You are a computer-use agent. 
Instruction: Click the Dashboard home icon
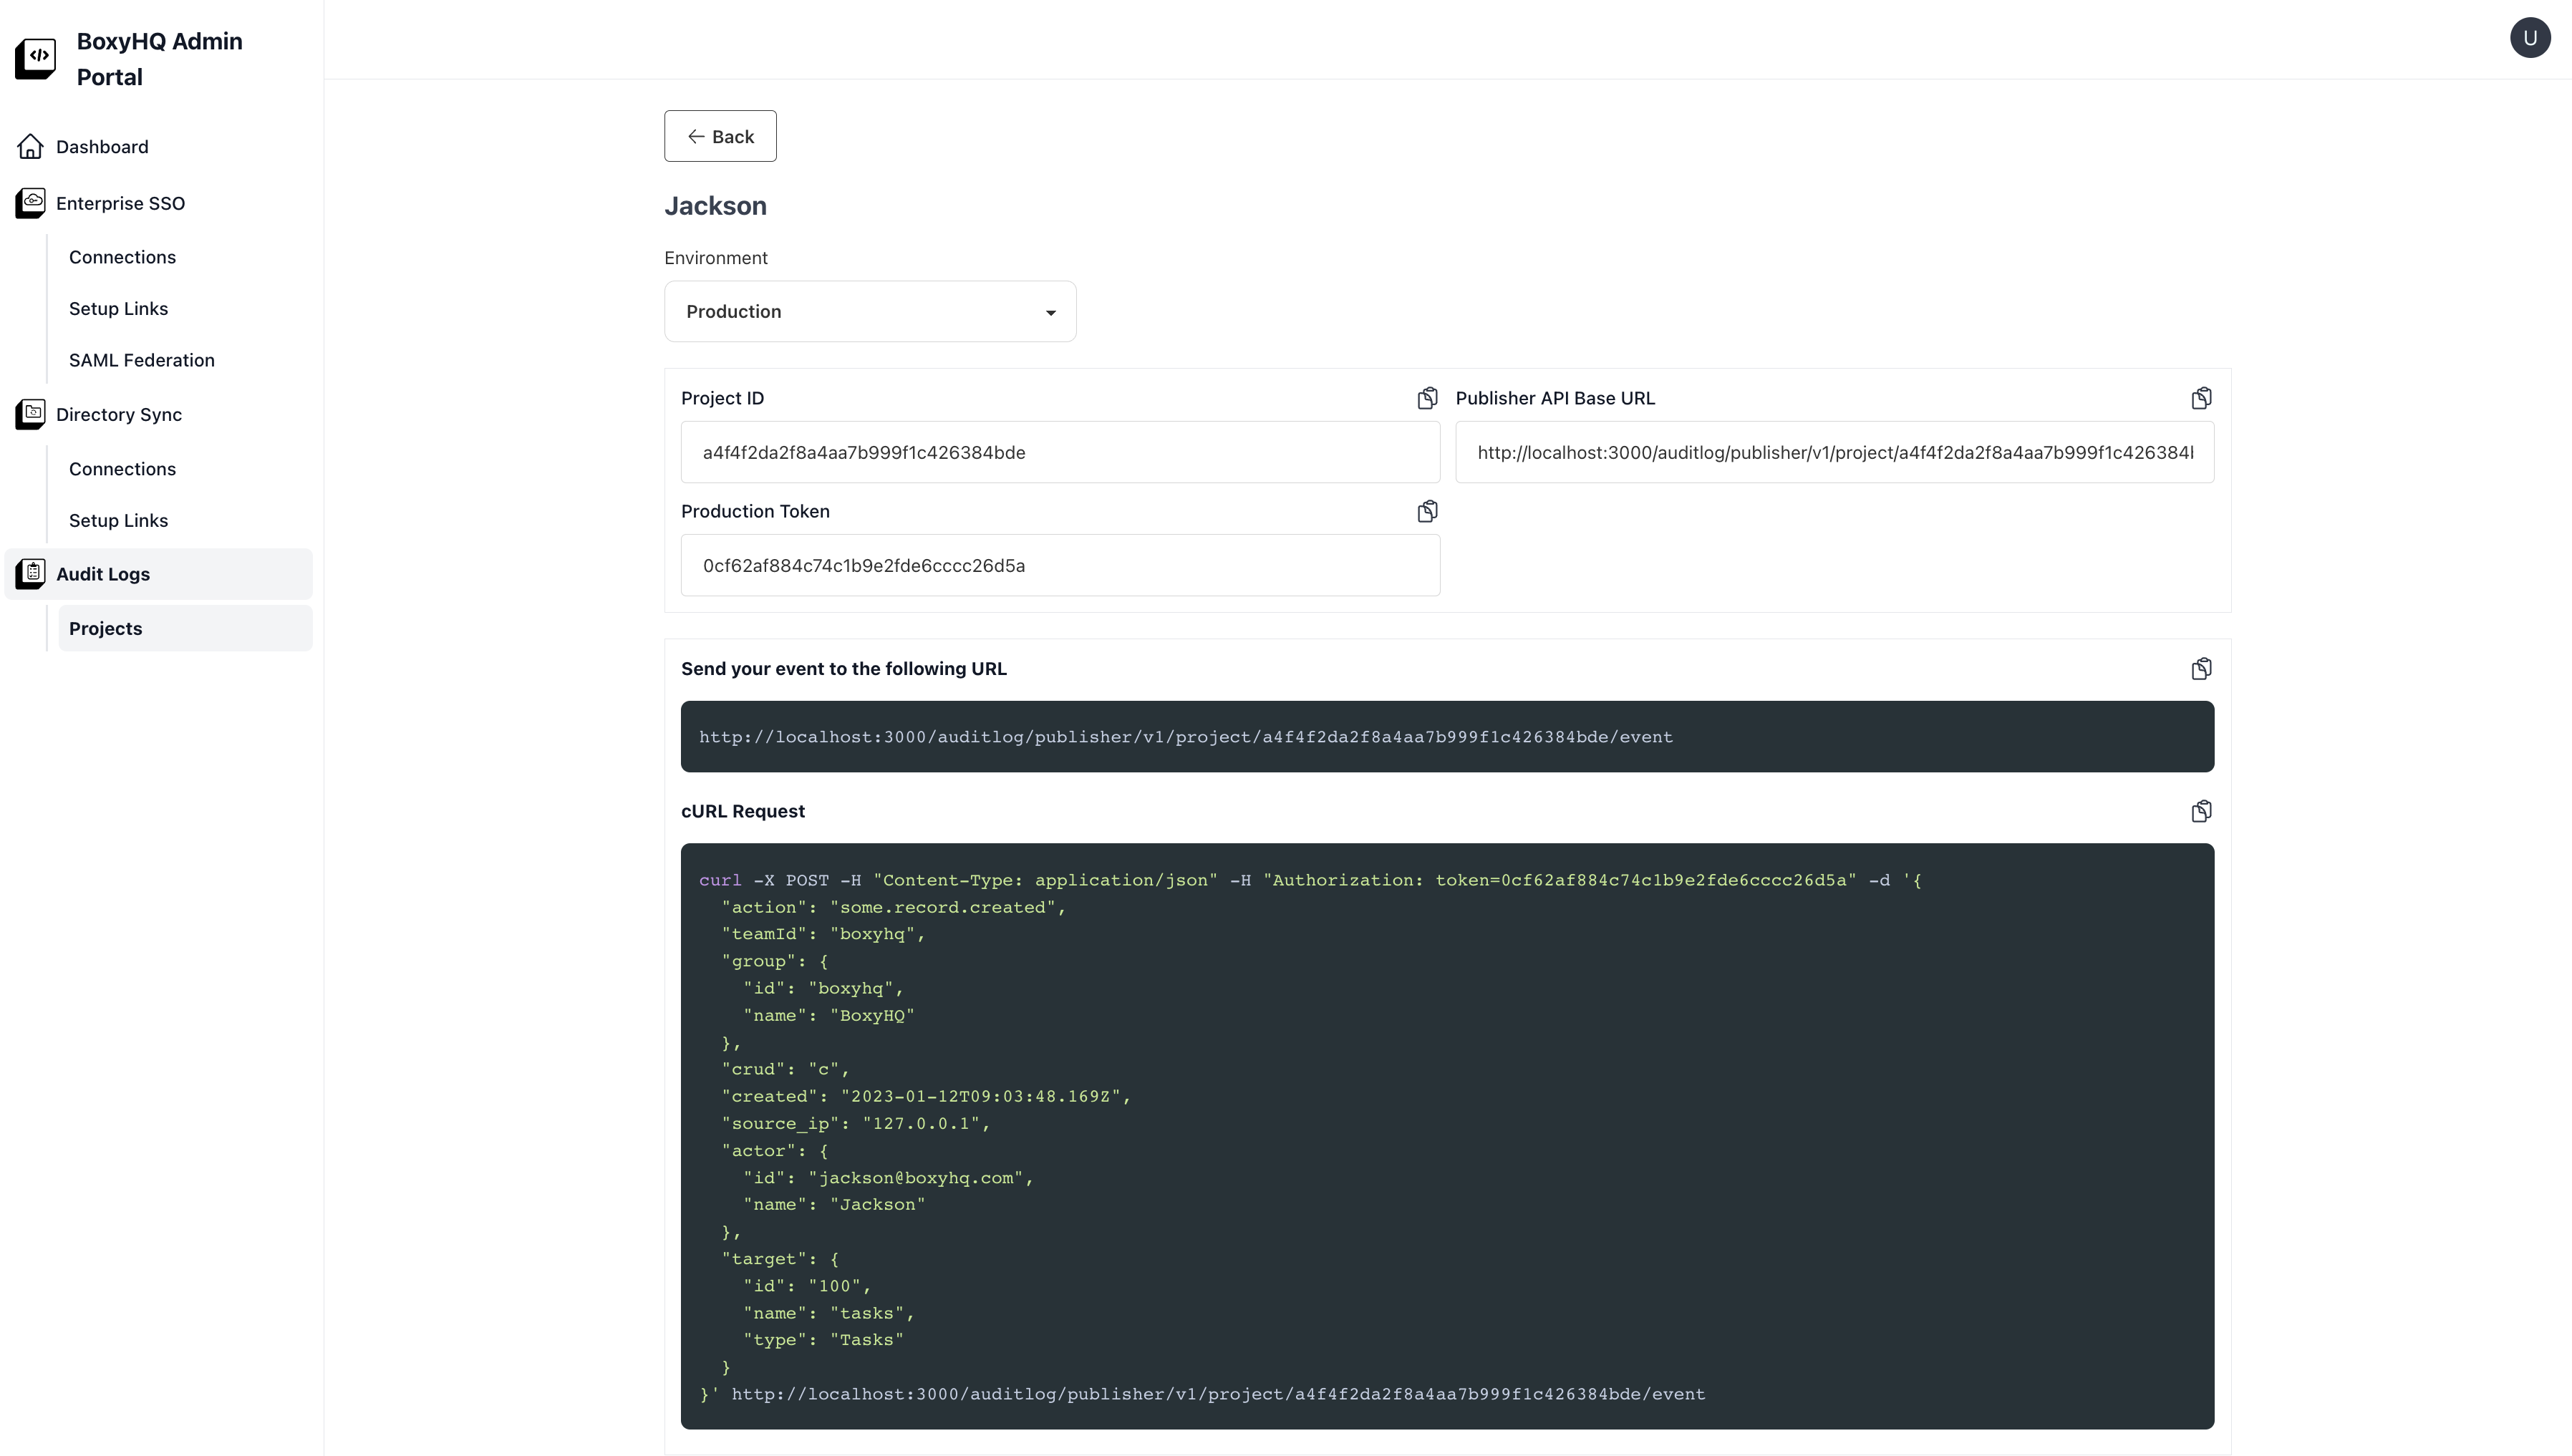coord(30,147)
